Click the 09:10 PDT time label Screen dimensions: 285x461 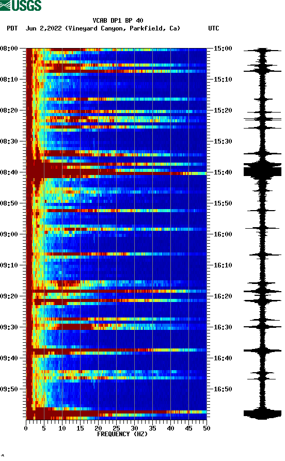pos(9,265)
